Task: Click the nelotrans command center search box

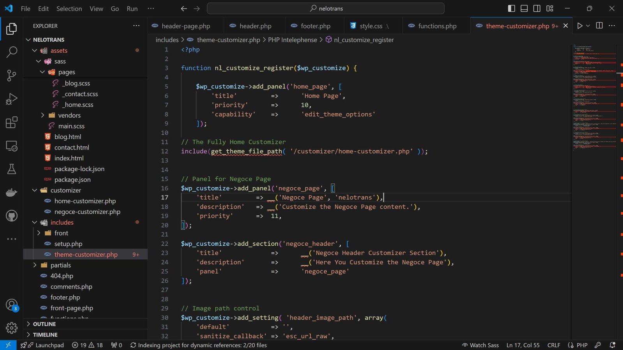Action: coord(326,9)
